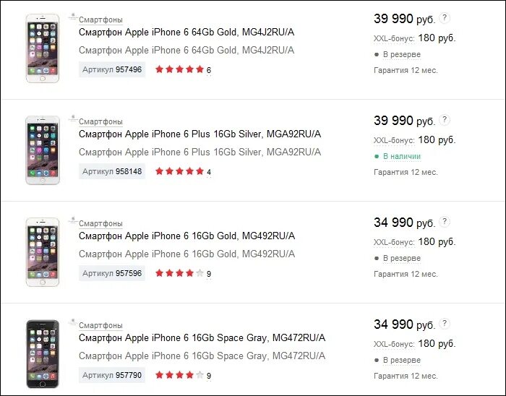
Task: Open price info icon for iPhone 6 16Gb Gold
Action: tap(445, 222)
